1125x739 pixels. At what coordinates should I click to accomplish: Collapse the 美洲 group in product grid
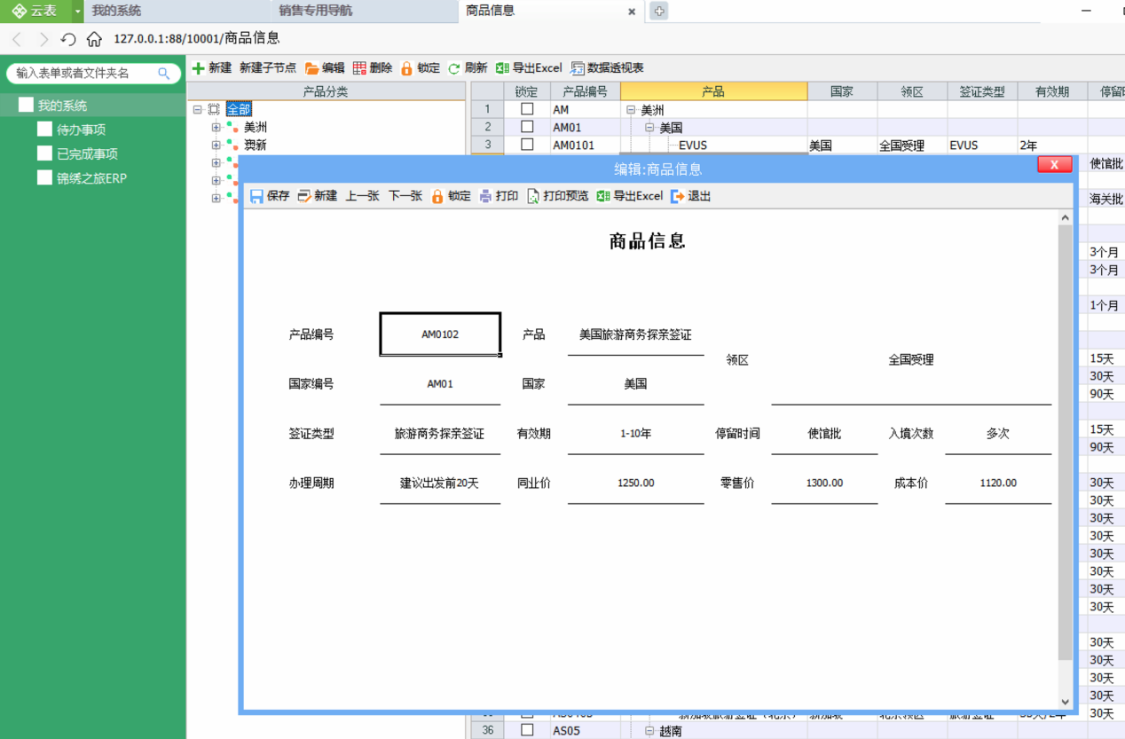pos(631,110)
